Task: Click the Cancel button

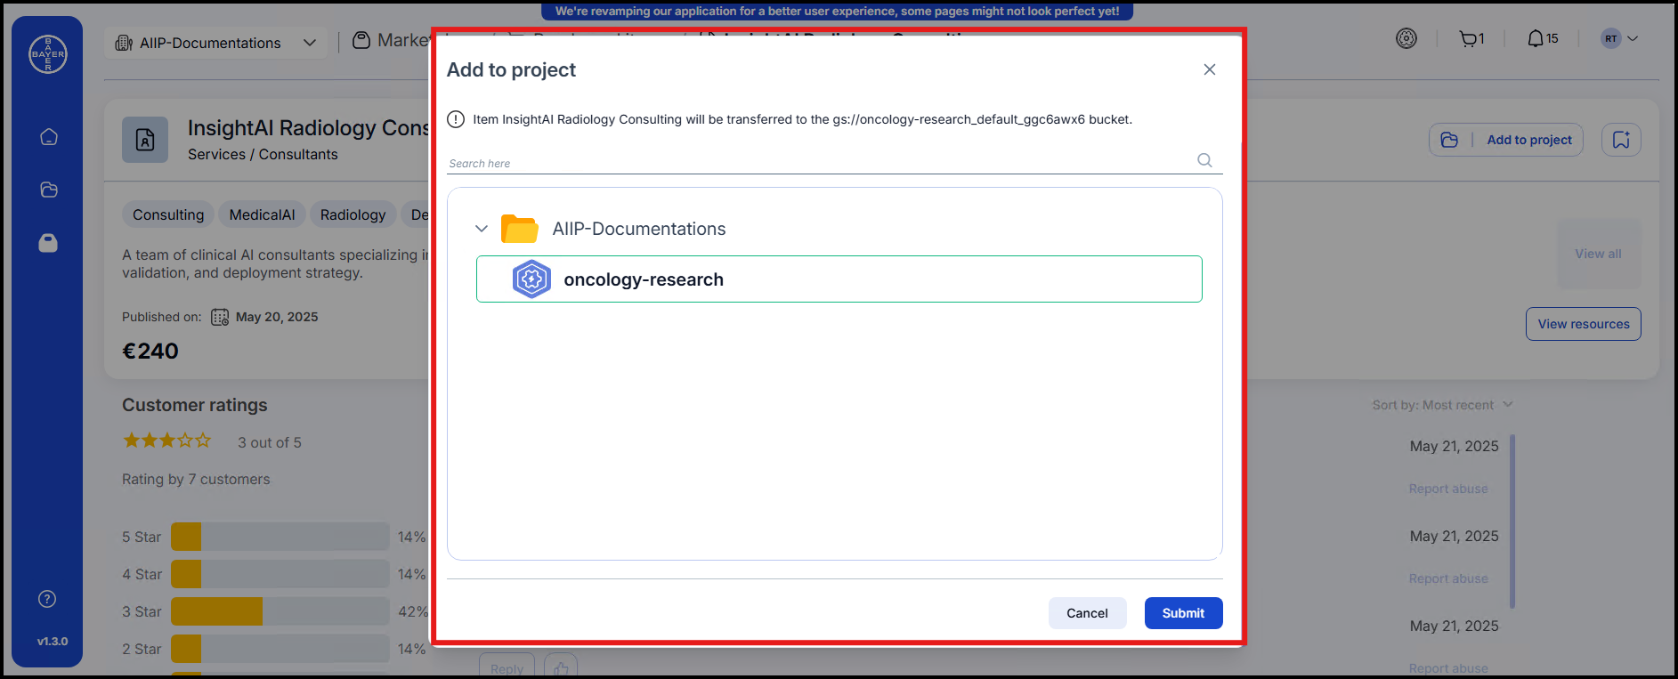Action: coord(1087,613)
